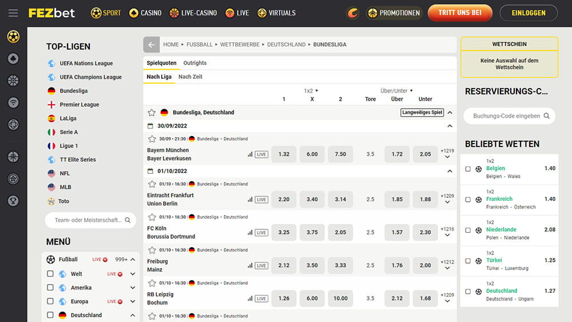572x322 pixels.
Task: Select the soccer ball sidebar icon
Action: point(13,37)
